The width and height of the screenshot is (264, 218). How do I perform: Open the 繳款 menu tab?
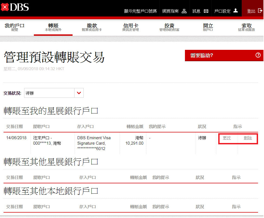tap(92, 27)
